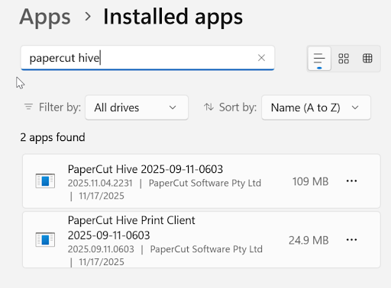Click the sort arrows icon beside Sort by
This screenshot has width=391, height=288.
pyautogui.click(x=208, y=107)
